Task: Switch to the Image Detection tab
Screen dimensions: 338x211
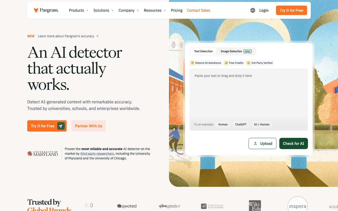Action: tap(236, 51)
